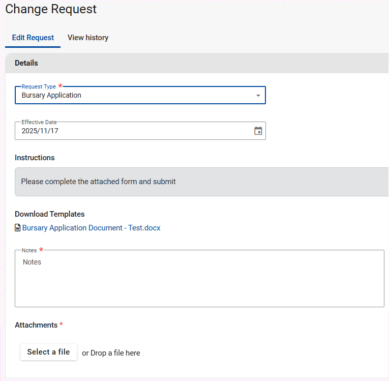Click the Details section header
The height and width of the screenshot is (381, 389).
pos(26,63)
